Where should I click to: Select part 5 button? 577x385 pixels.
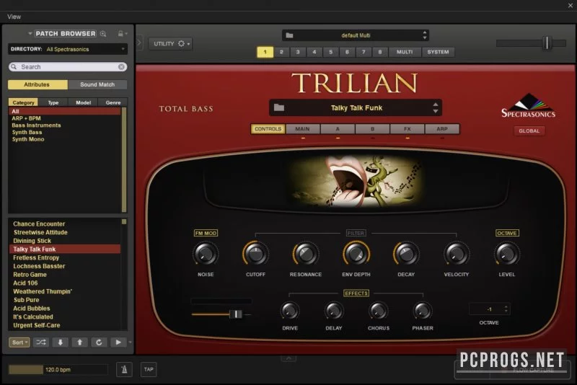[331, 52]
